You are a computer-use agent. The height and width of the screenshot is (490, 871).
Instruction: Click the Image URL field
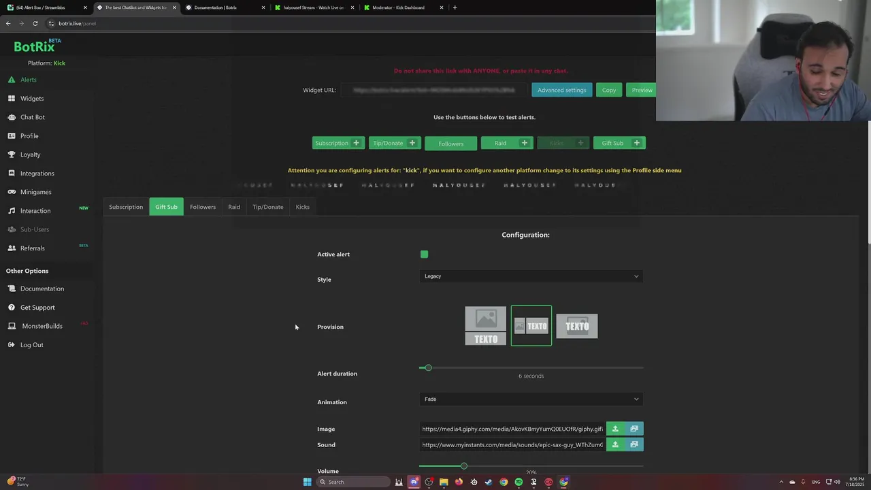(512, 429)
